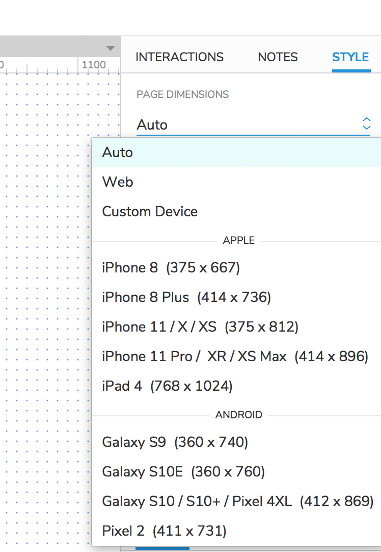The width and height of the screenshot is (381, 552).
Task: Select iPhone 11 / X / XS preset
Action: tap(236, 327)
